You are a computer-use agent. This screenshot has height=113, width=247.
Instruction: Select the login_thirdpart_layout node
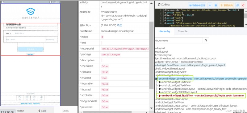[x=196, y=106]
